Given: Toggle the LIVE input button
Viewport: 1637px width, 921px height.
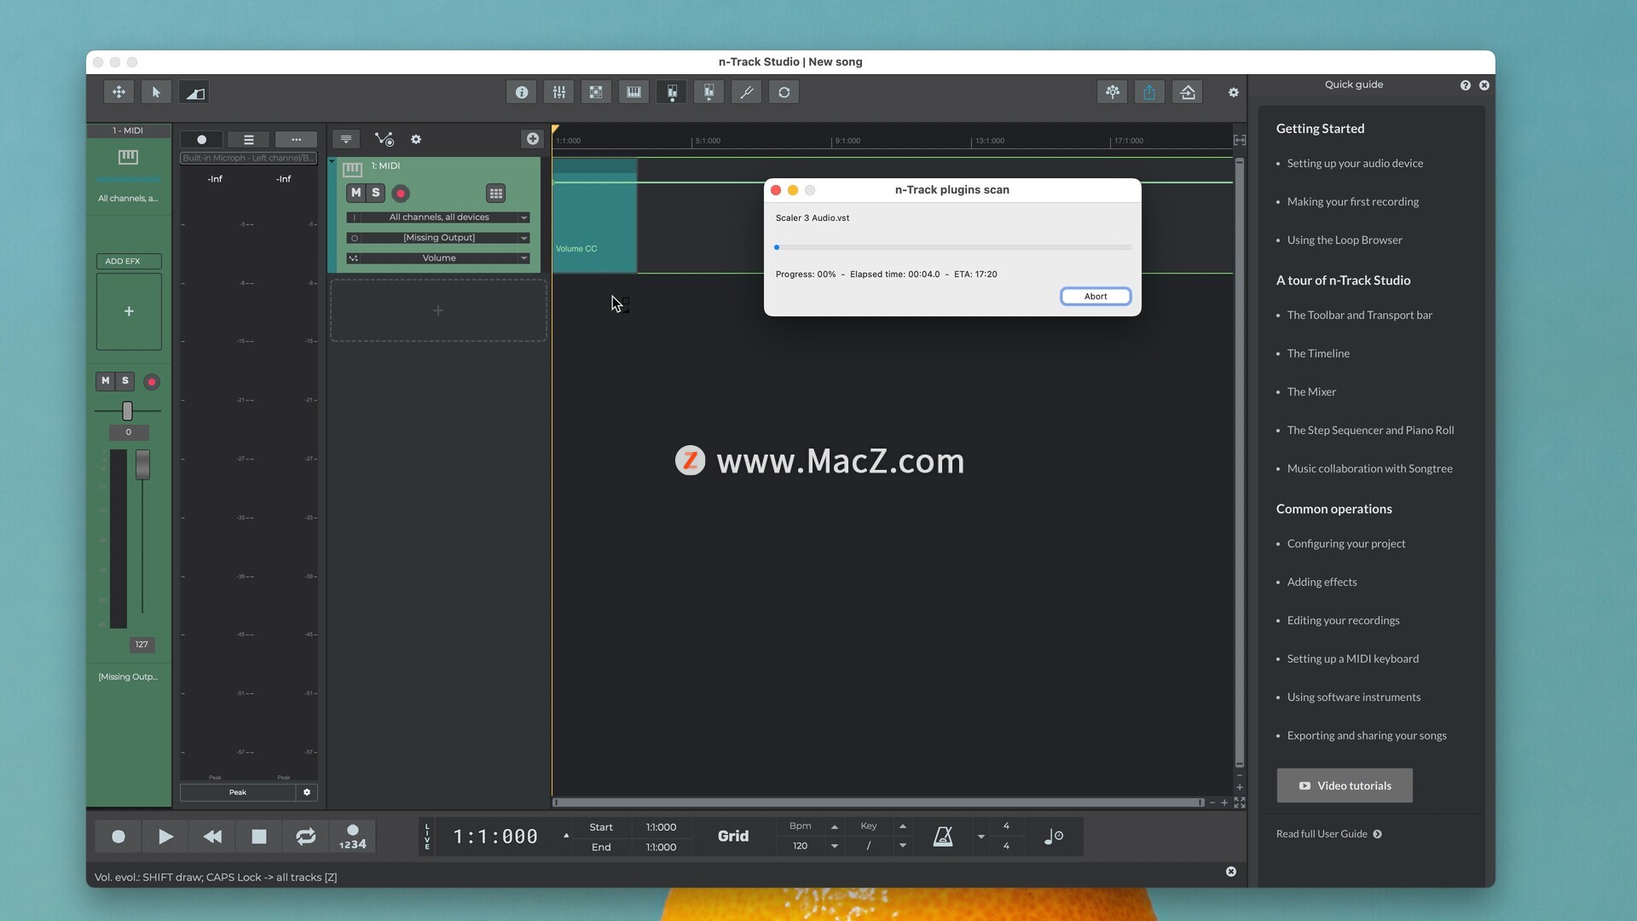Looking at the screenshot, I should (x=427, y=837).
